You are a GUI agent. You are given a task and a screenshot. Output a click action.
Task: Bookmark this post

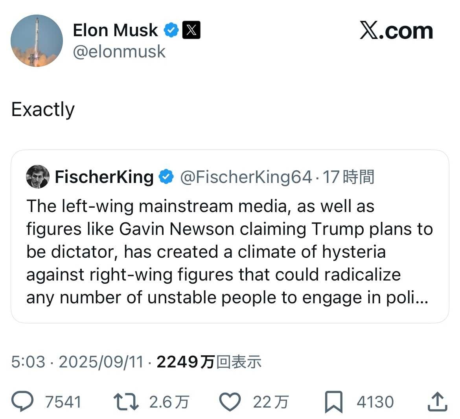click(333, 402)
